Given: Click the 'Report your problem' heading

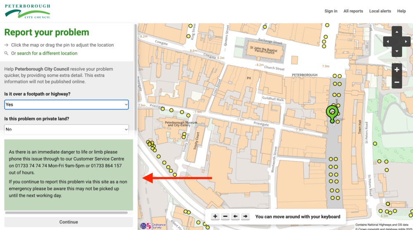Looking at the screenshot, I should (x=47, y=32).
